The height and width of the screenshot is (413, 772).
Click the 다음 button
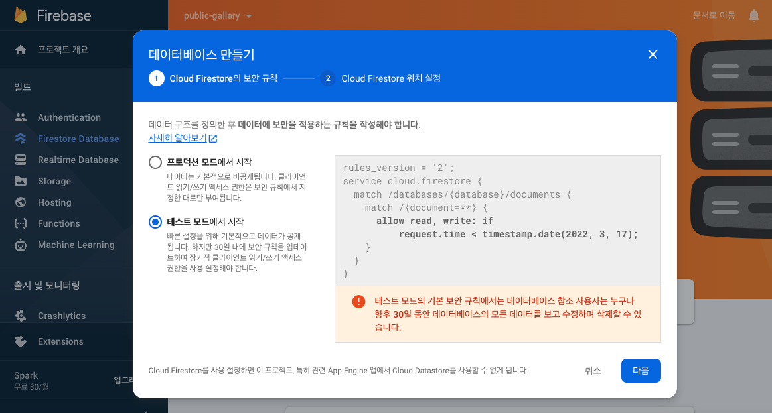[641, 370]
